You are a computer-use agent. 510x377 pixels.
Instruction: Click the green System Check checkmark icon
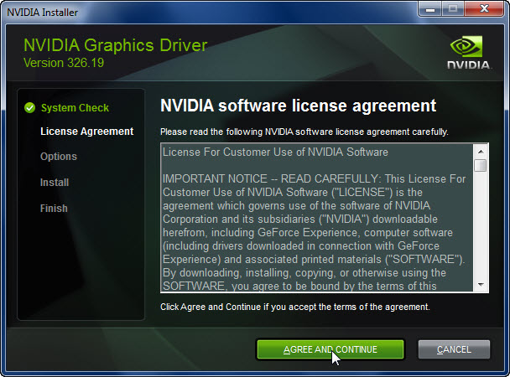click(x=29, y=107)
